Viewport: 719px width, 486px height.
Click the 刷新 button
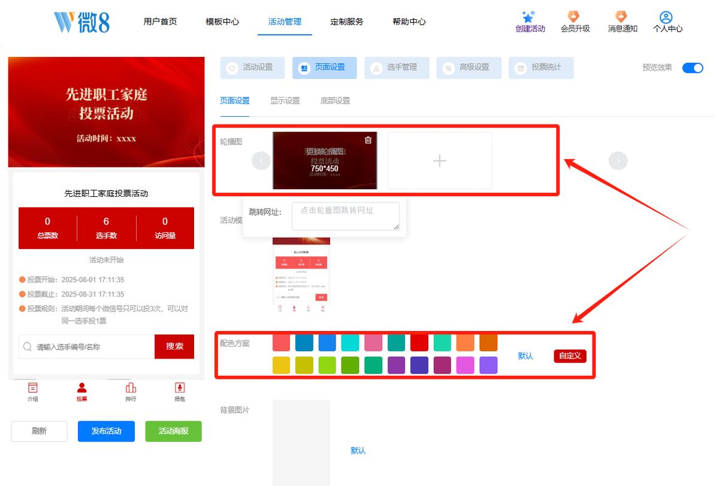[39, 431]
